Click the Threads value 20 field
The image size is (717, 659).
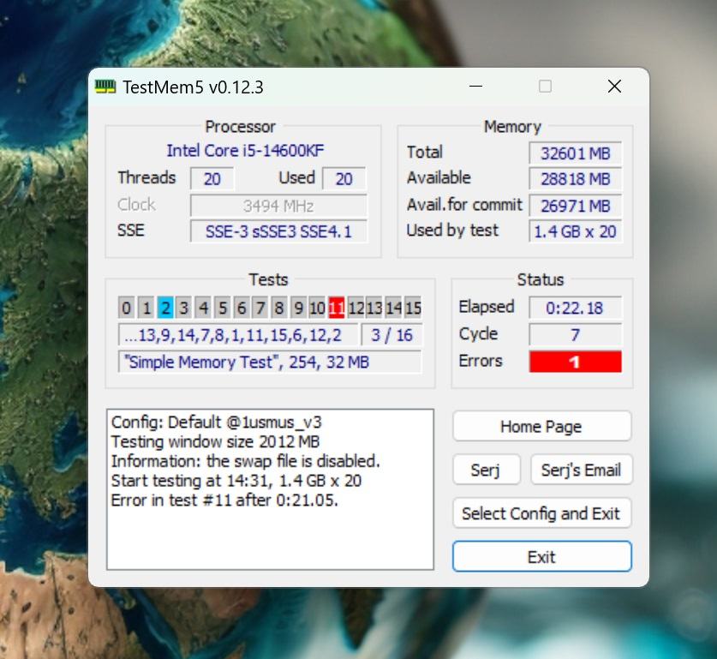[x=212, y=178]
